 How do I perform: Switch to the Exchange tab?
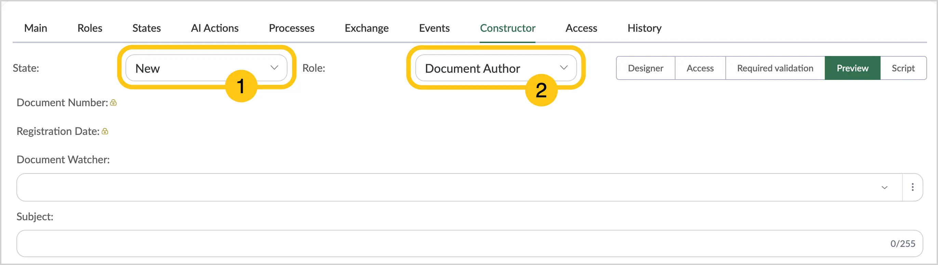coord(367,28)
